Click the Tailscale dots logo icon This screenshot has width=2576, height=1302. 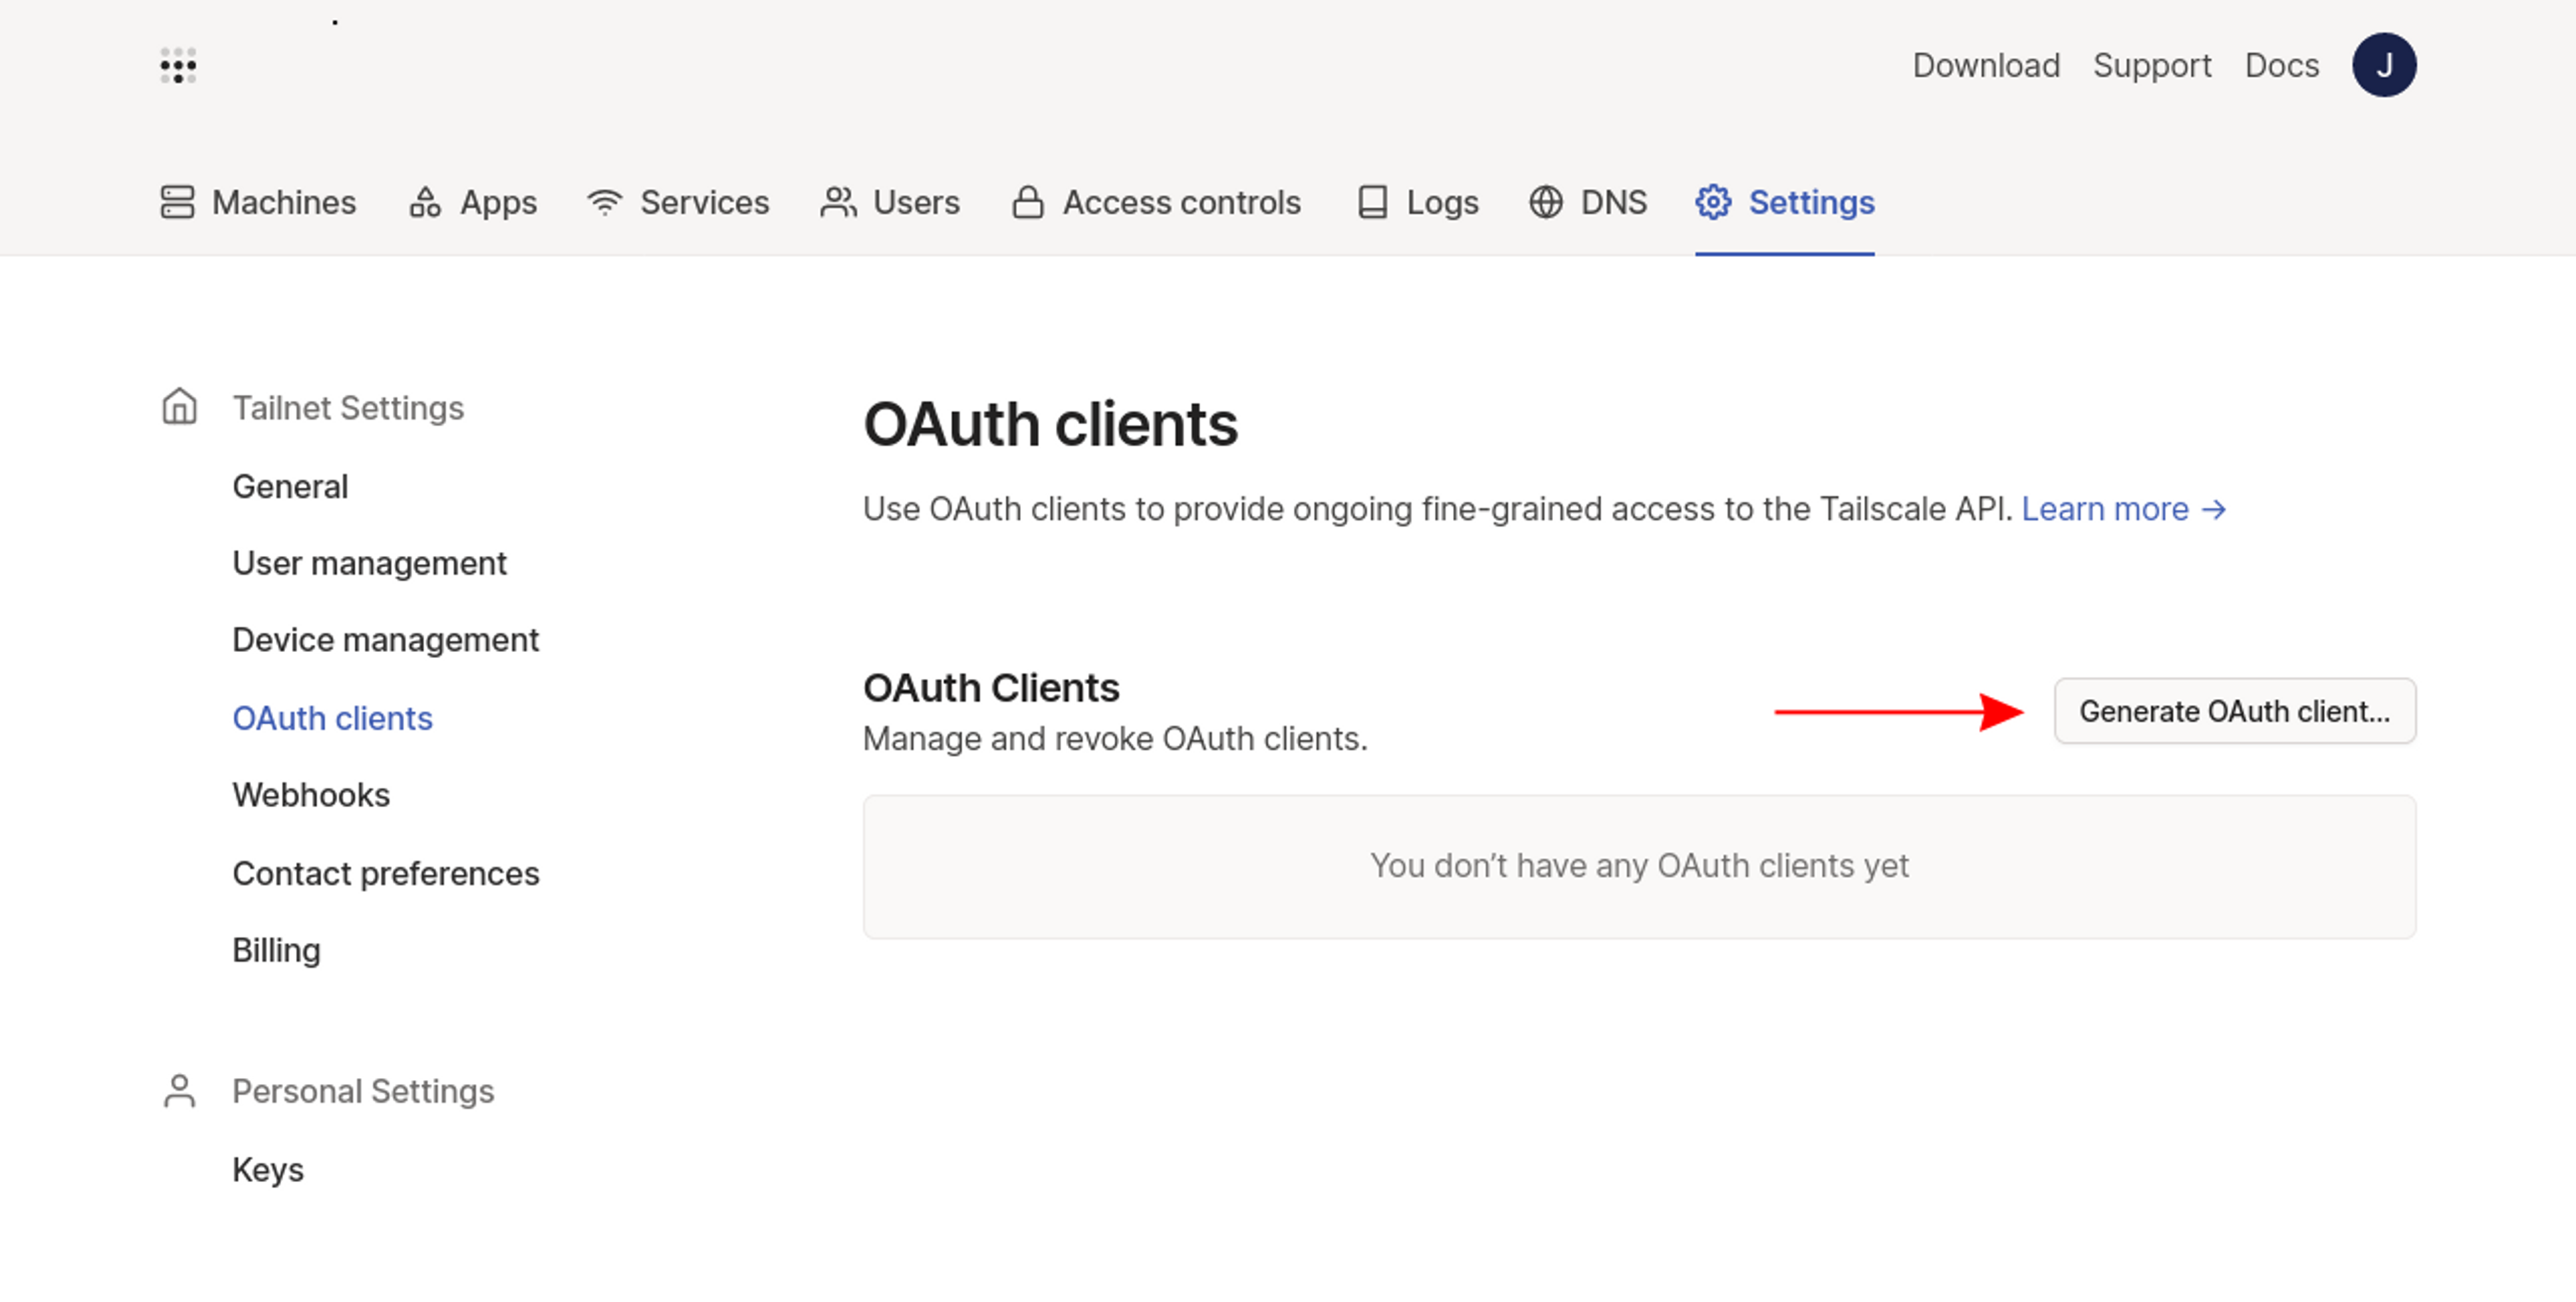click(178, 66)
